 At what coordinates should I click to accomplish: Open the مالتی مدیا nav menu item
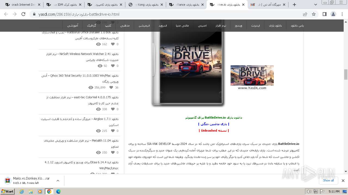click(x=182, y=25)
